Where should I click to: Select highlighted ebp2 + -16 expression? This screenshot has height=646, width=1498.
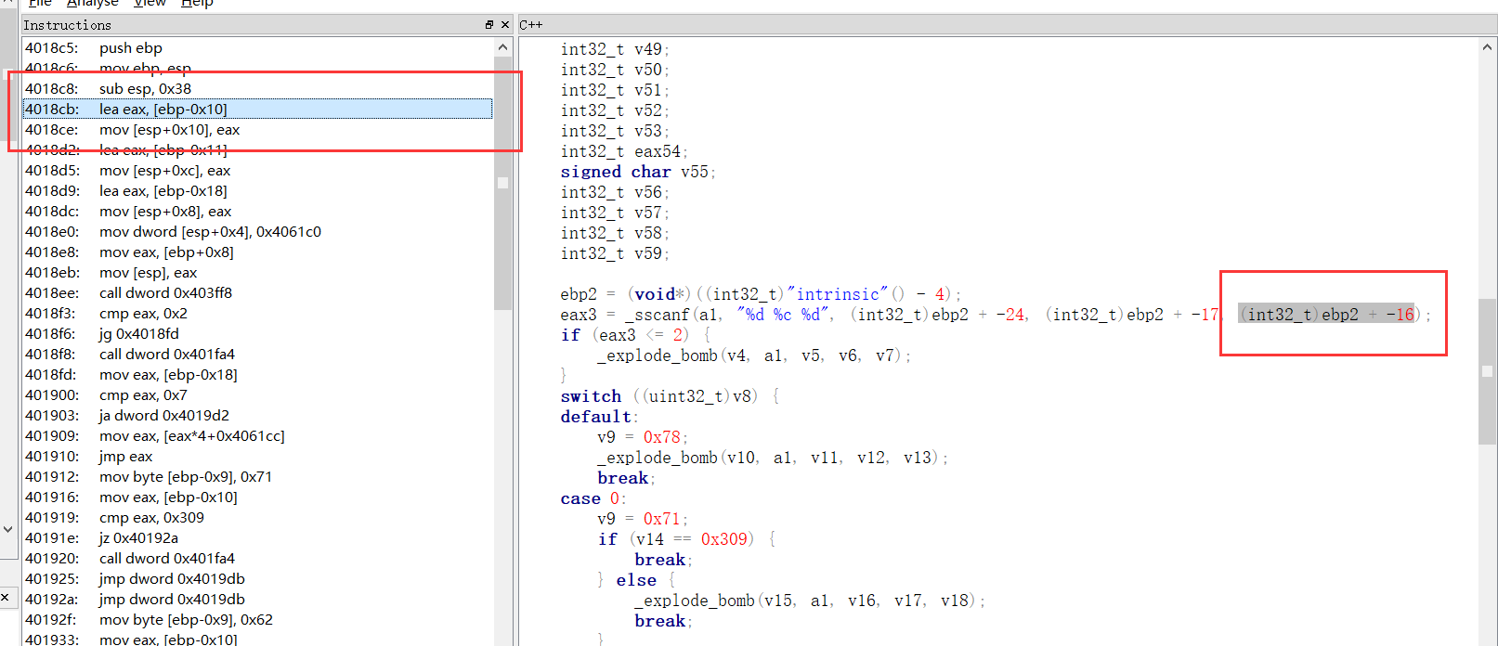pos(1326,315)
